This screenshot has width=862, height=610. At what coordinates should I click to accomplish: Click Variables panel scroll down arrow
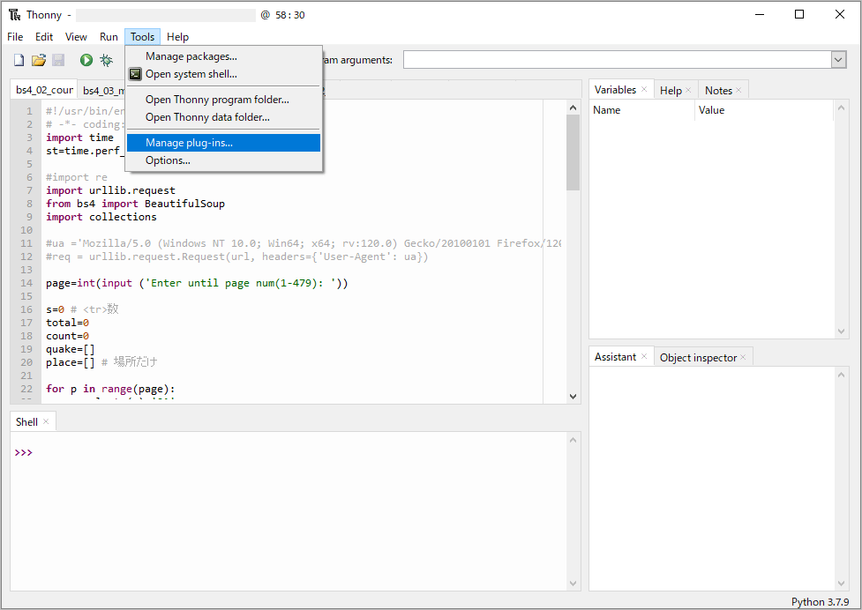pyautogui.click(x=841, y=331)
